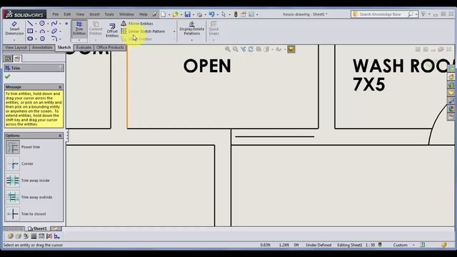This screenshot has width=457, height=257.
Task: Click the New document icon
Action: tap(164, 14)
